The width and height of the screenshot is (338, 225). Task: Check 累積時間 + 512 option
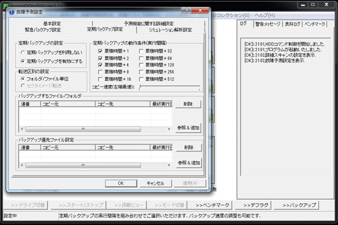click(x=141, y=79)
